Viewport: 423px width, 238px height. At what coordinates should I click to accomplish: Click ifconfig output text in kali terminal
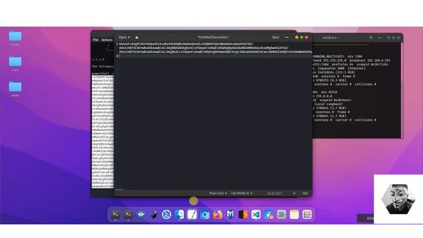click(351, 88)
